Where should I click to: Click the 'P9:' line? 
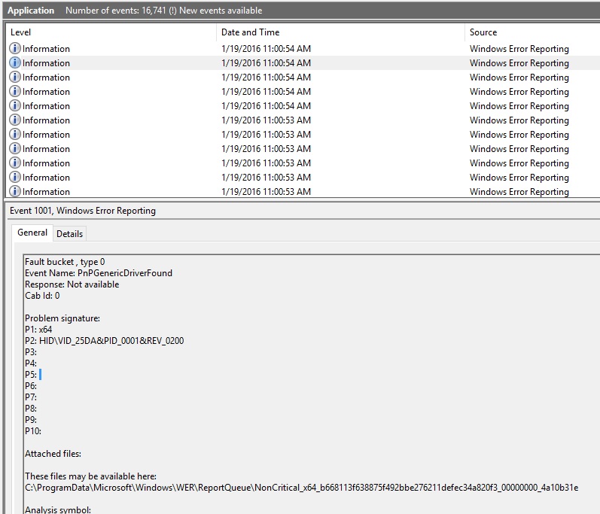pyautogui.click(x=31, y=420)
